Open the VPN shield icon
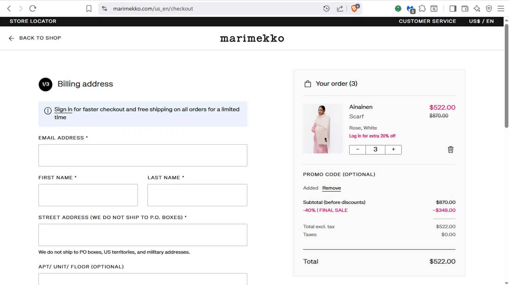 coord(489,8)
